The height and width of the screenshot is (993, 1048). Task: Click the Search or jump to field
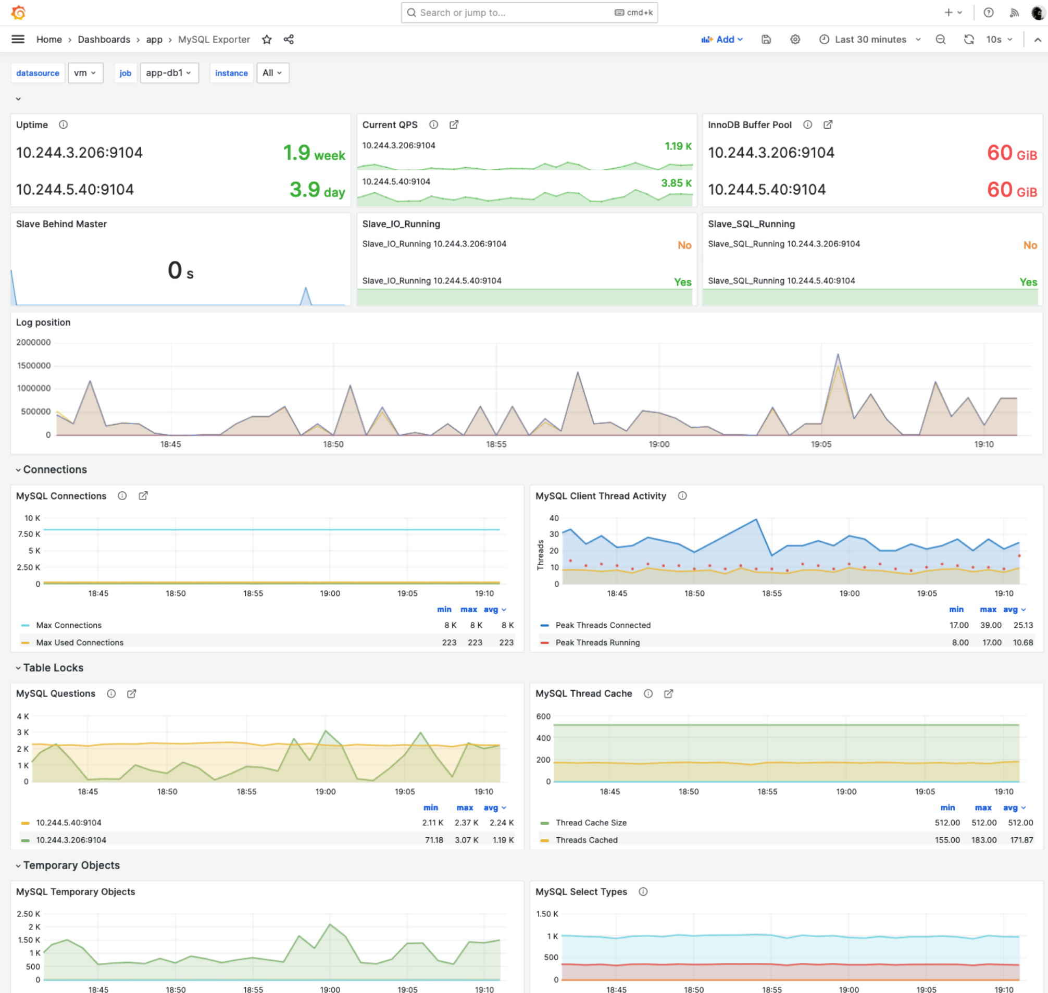coord(529,12)
